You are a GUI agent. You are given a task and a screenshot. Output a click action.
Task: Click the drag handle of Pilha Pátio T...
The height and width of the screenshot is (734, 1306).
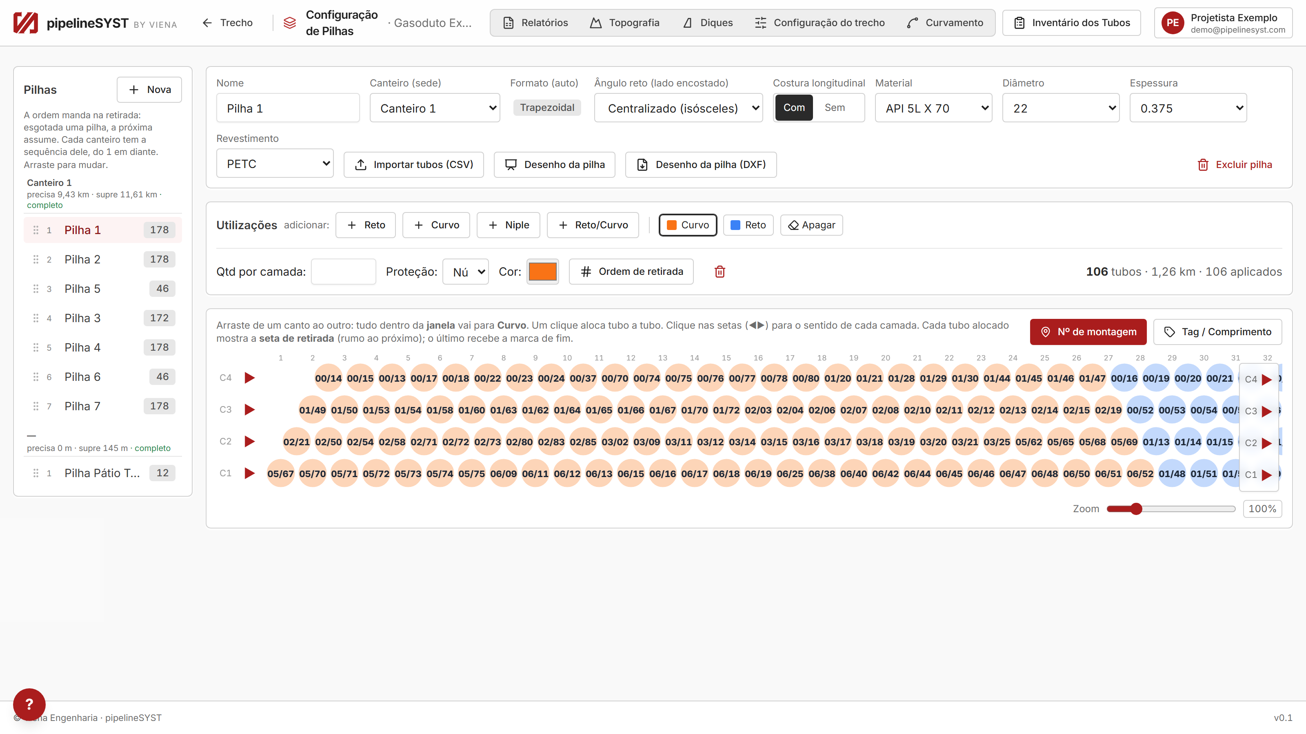[36, 473]
